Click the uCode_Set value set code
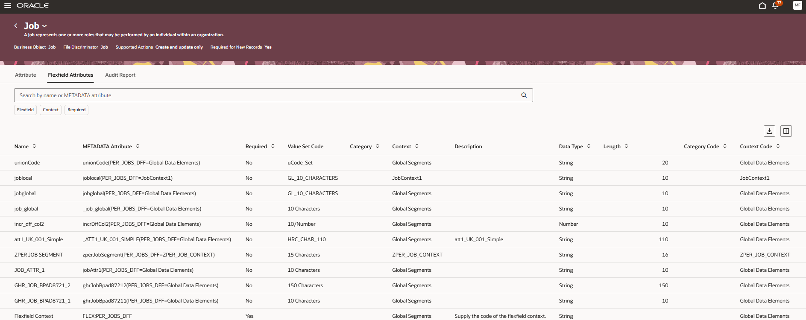The width and height of the screenshot is (806, 320). tap(300, 163)
